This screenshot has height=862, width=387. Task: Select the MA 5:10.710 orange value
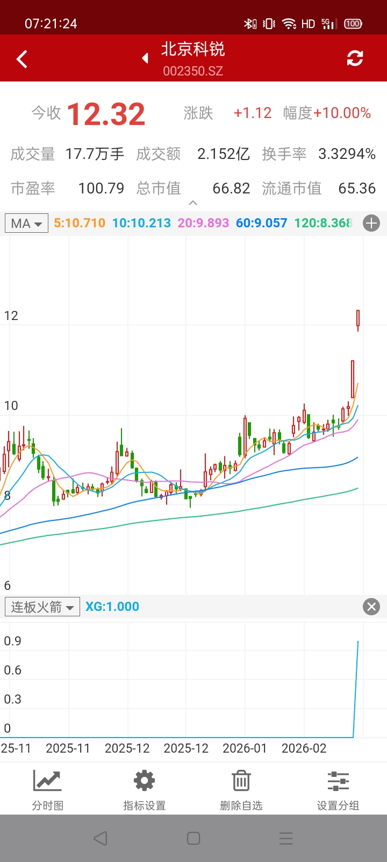pos(80,223)
